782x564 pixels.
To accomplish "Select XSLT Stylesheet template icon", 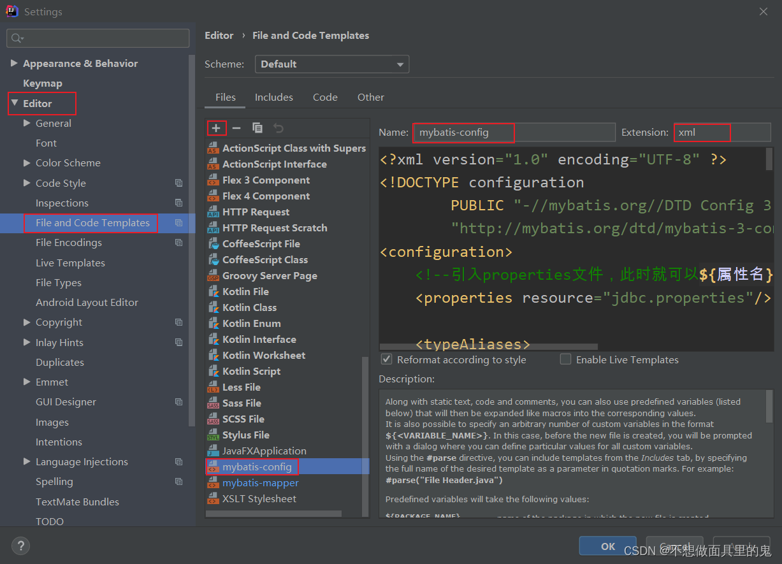I will (213, 499).
